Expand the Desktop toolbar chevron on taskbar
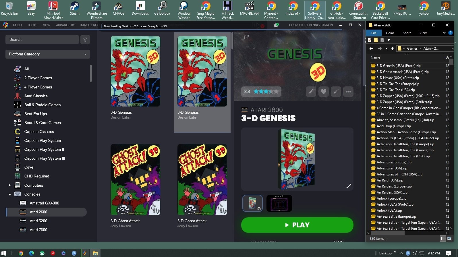Viewport: 458px width, 257px height. tap(395, 252)
